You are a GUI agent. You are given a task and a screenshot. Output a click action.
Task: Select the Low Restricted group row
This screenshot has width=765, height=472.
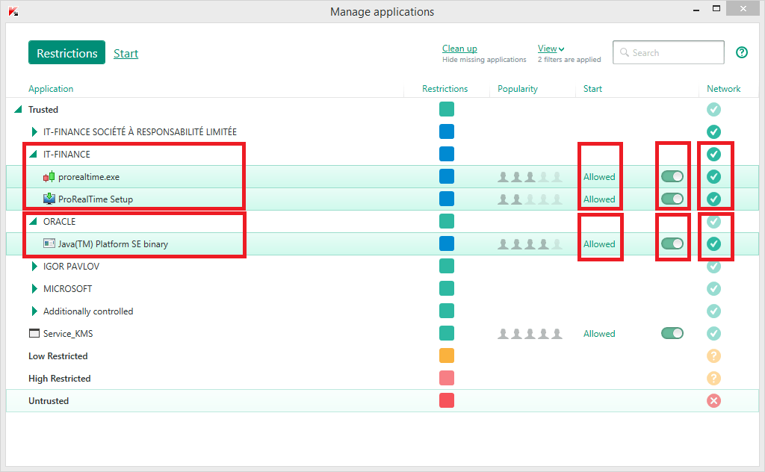(x=382, y=356)
